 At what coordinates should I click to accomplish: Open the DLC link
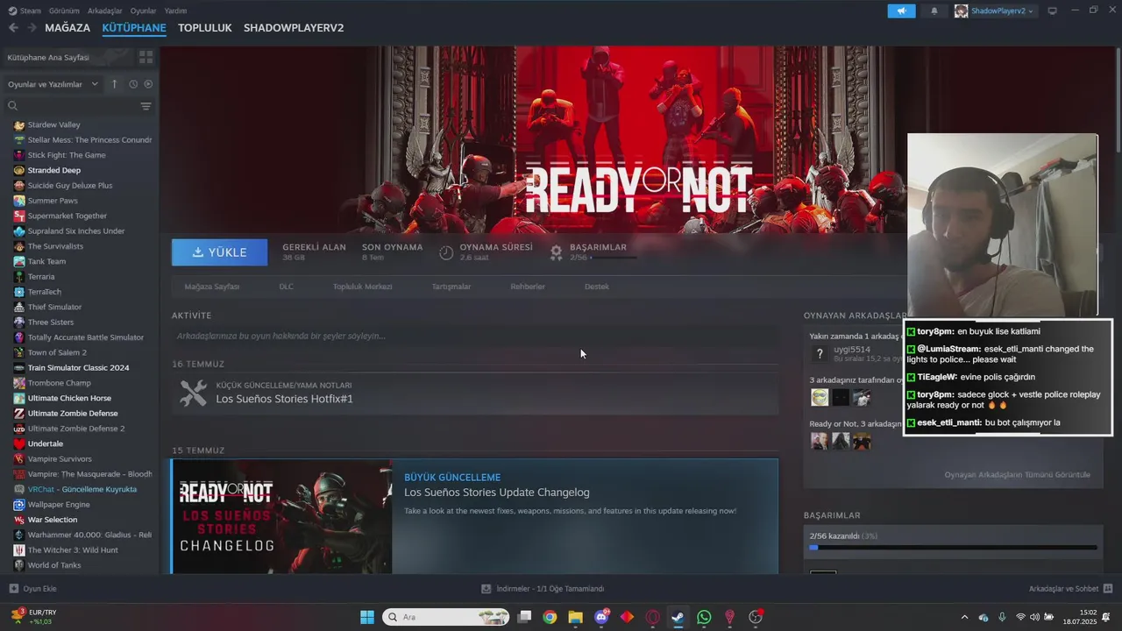287,287
